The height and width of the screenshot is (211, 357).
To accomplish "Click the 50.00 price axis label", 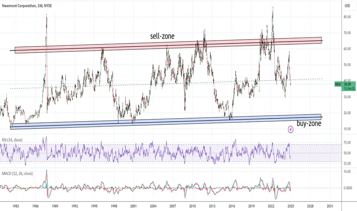I will pyautogui.click(x=347, y=65).
